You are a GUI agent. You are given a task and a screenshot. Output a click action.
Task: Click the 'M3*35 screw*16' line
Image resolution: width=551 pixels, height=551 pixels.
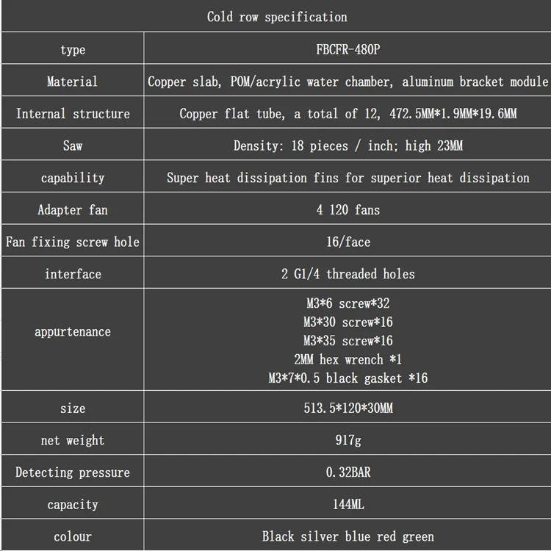click(348, 340)
